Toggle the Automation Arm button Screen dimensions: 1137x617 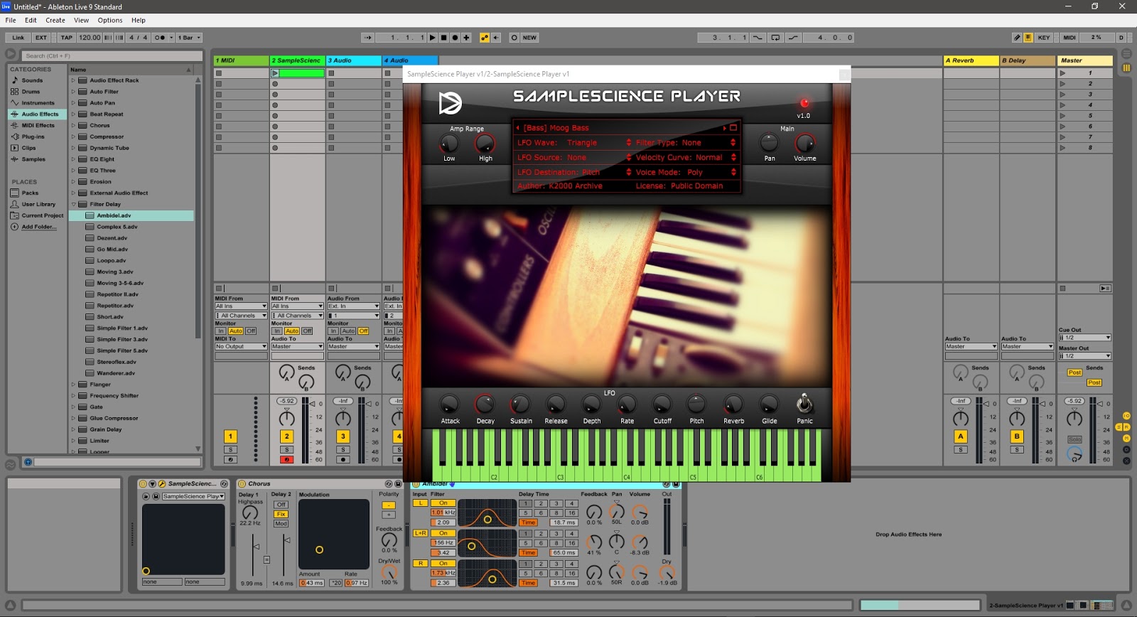(485, 38)
